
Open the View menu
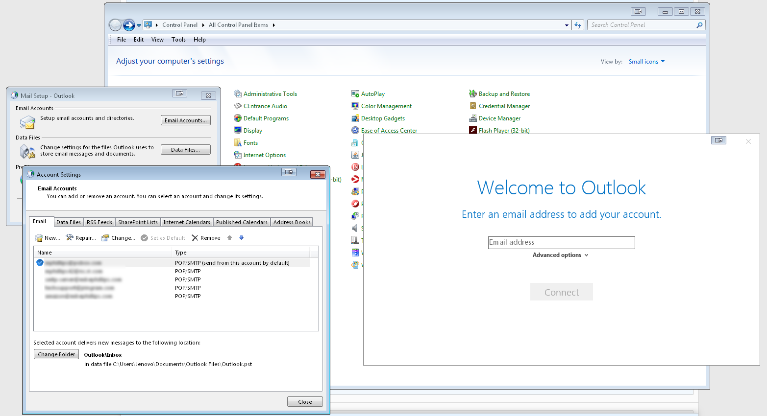pos(157,40)
